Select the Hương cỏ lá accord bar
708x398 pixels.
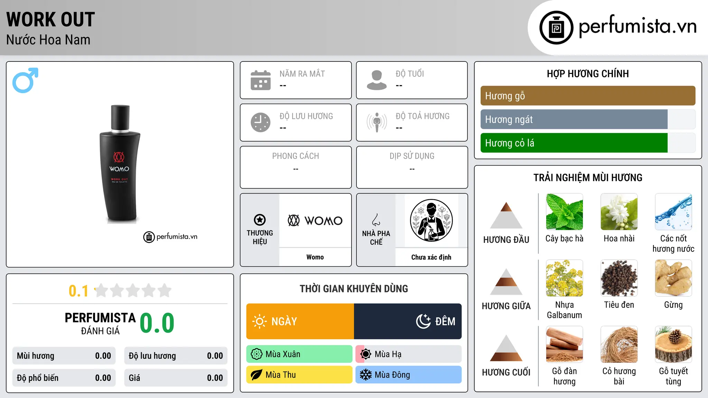(588, 143)
